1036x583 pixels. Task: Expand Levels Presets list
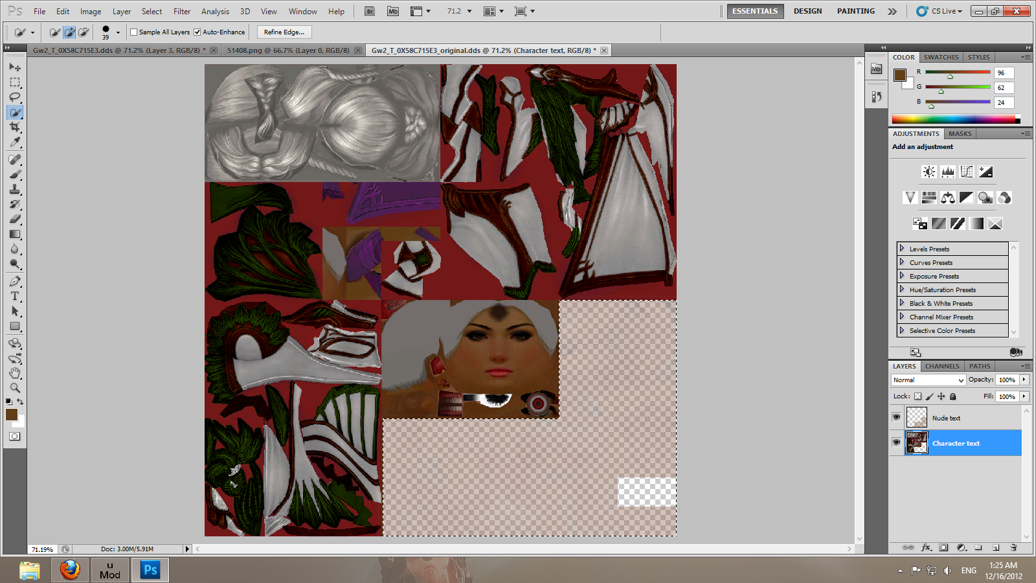(901, 249)
